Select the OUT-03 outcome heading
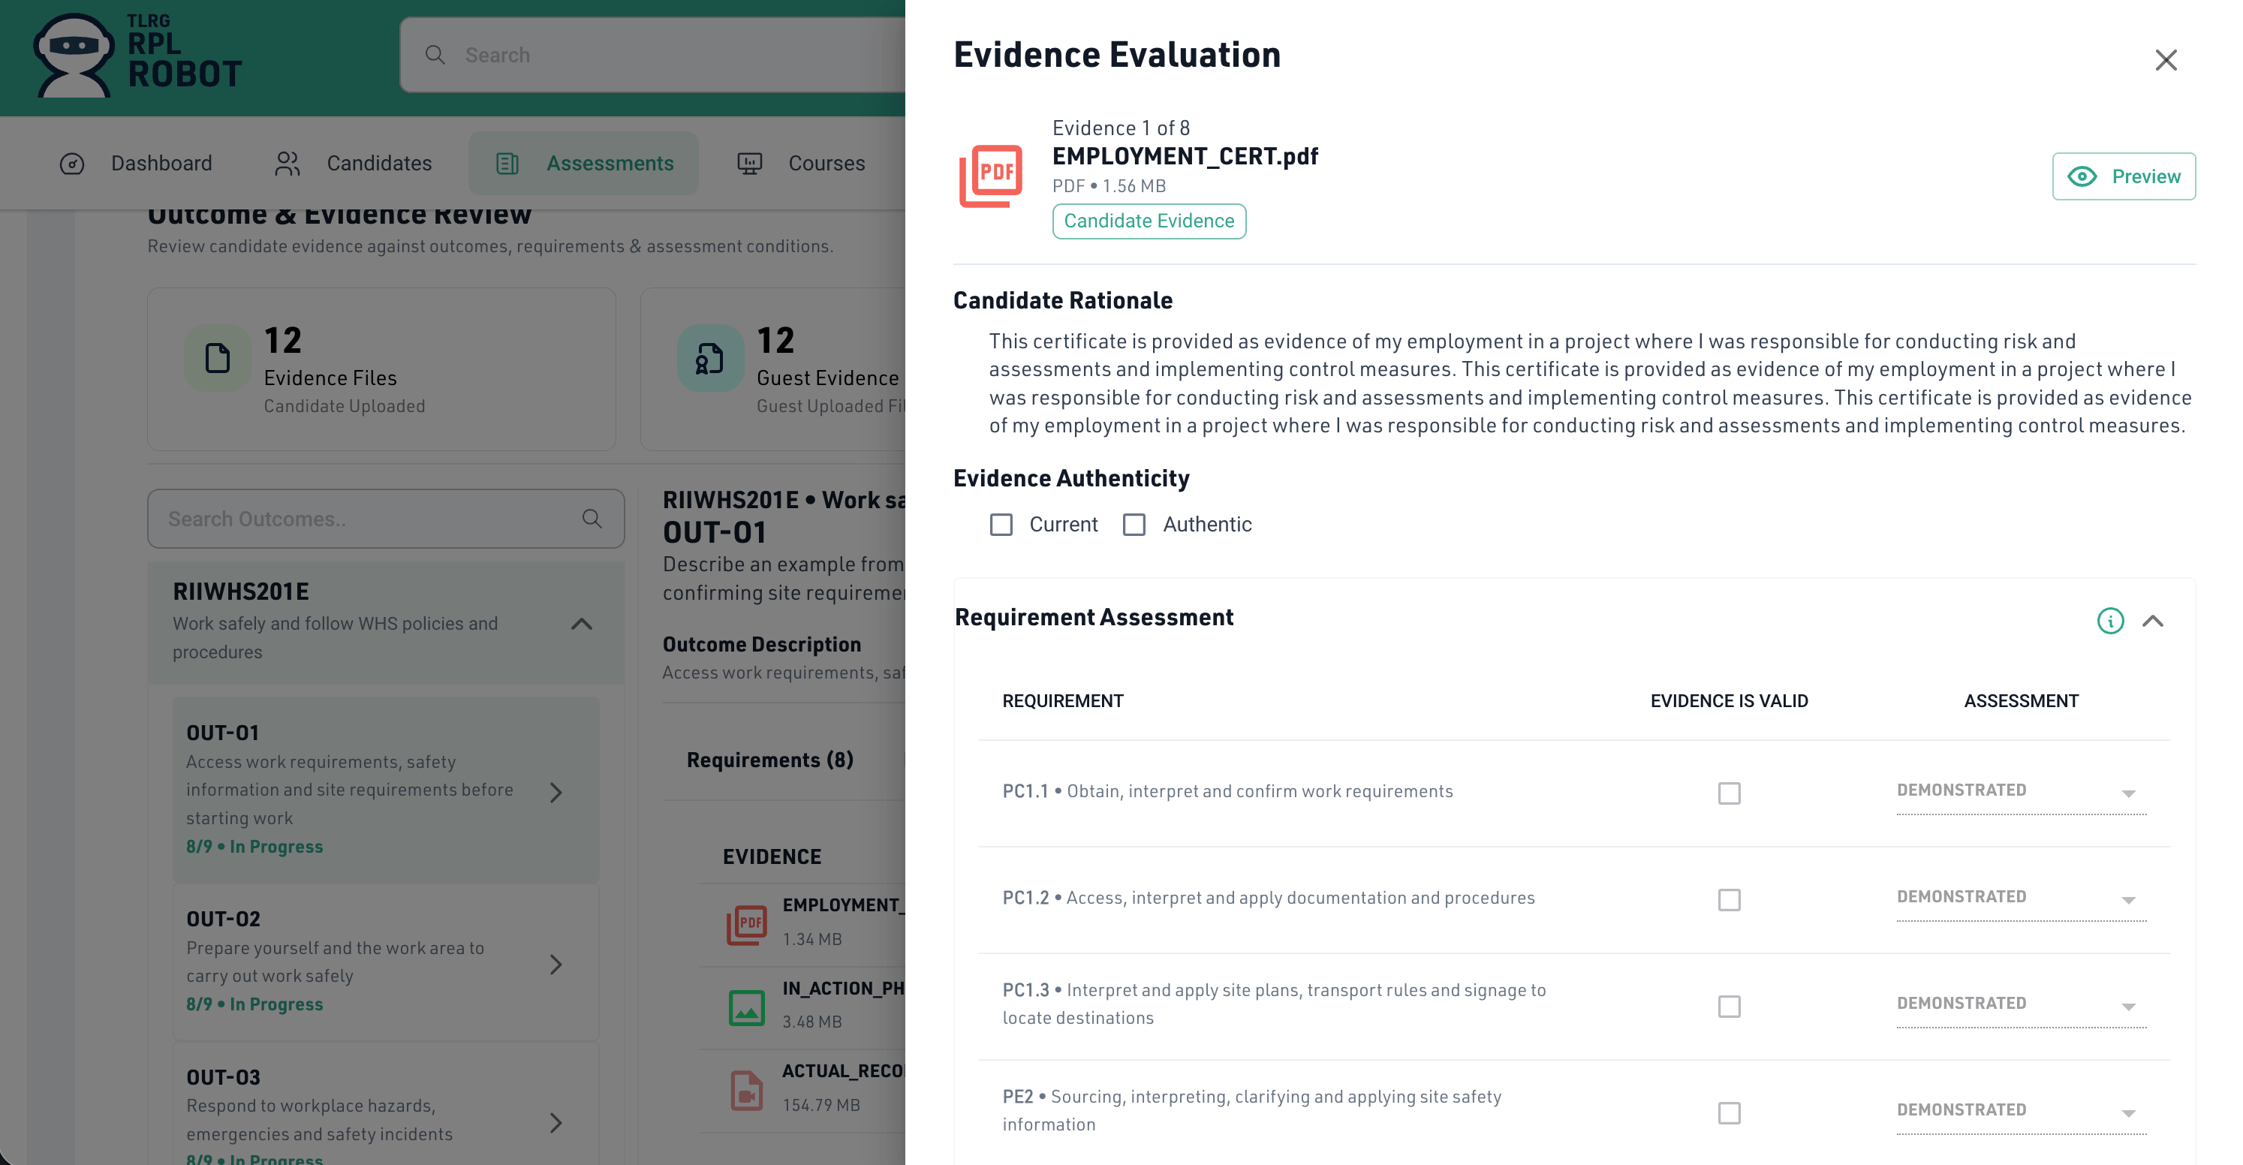Image resolution: width=2243 pixels, height=1165 pixels. pyautogui.click(x=224, y=1078)
